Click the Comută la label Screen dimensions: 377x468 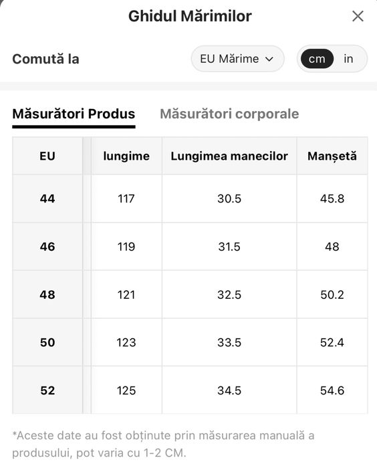45,59
